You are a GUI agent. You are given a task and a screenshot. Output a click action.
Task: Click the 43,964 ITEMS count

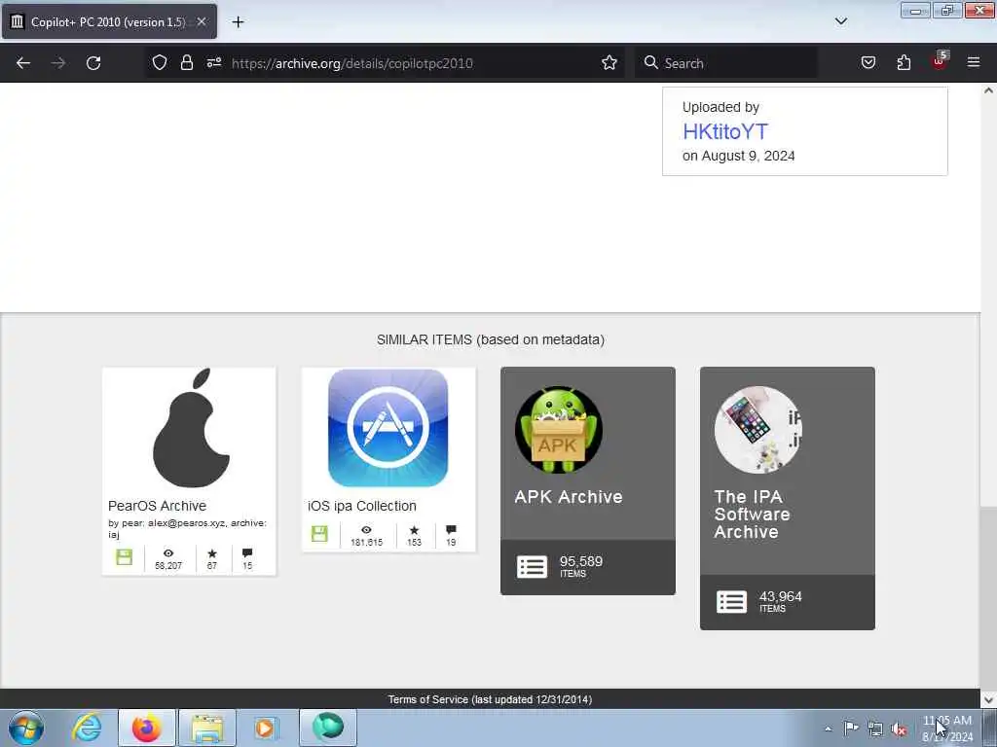point(780,601)
